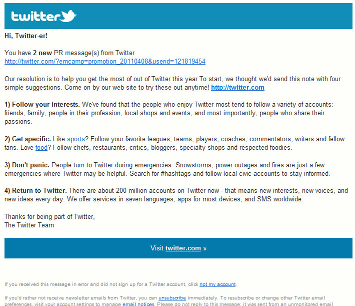Click Thanks for being part of Twitter
The width and height of the screenshot is (355, 306).
(49, 216)
